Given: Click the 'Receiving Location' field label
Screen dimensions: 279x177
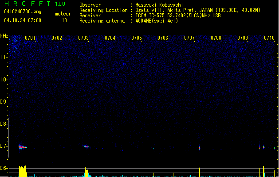Looking at the screenshot, I should pyautogui.click(x=103, y=10).
